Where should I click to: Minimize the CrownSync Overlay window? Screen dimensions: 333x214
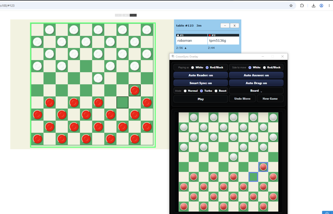[263, 57]
